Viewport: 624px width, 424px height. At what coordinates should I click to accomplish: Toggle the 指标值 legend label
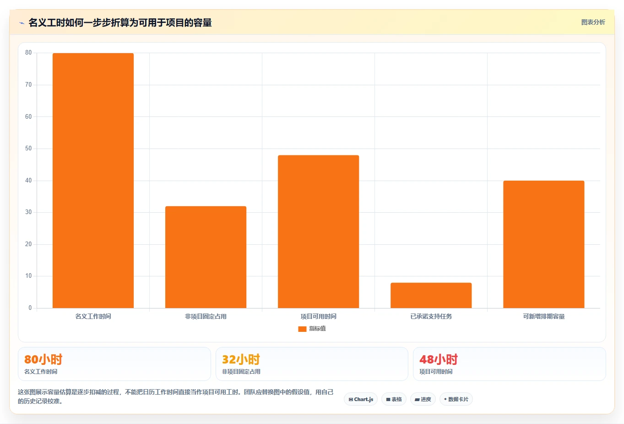[317, 329]
